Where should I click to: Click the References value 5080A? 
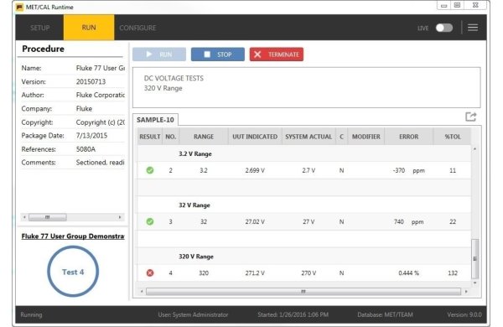tap(86, 149)
